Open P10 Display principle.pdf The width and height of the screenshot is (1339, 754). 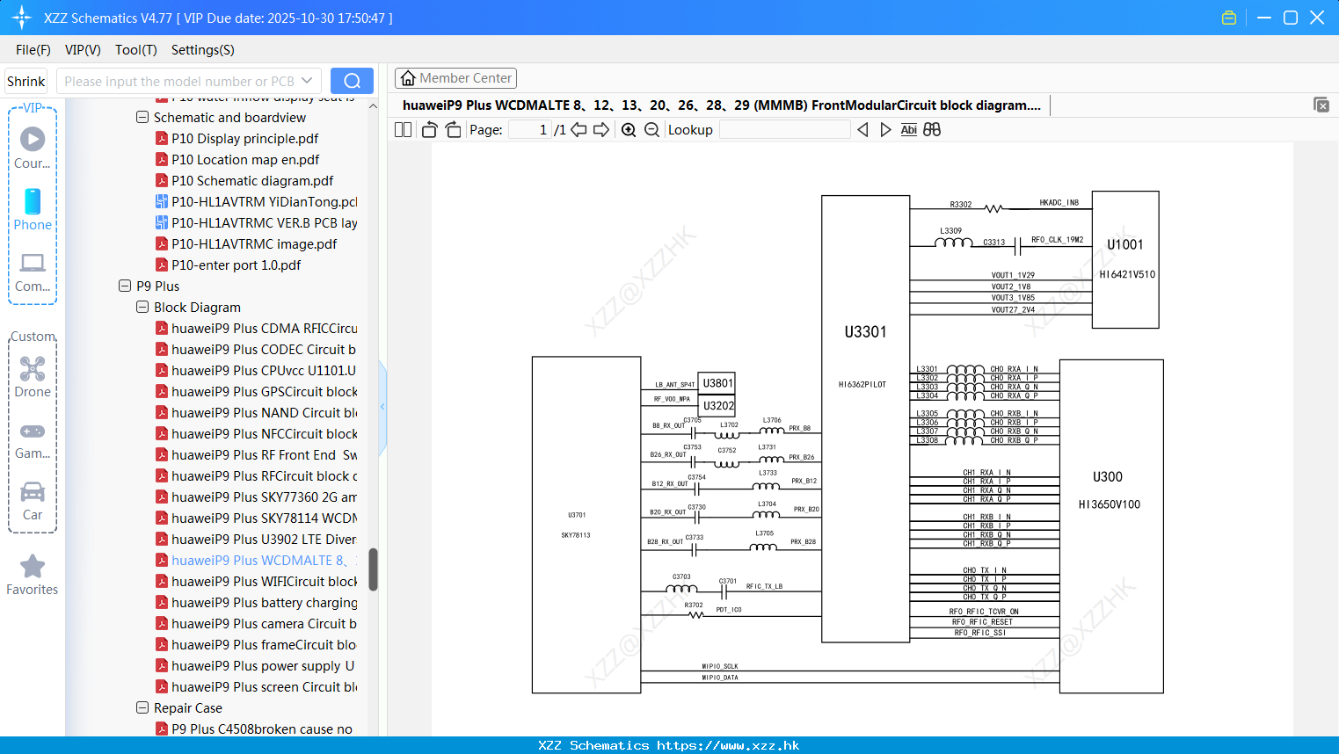coord(244,138)
